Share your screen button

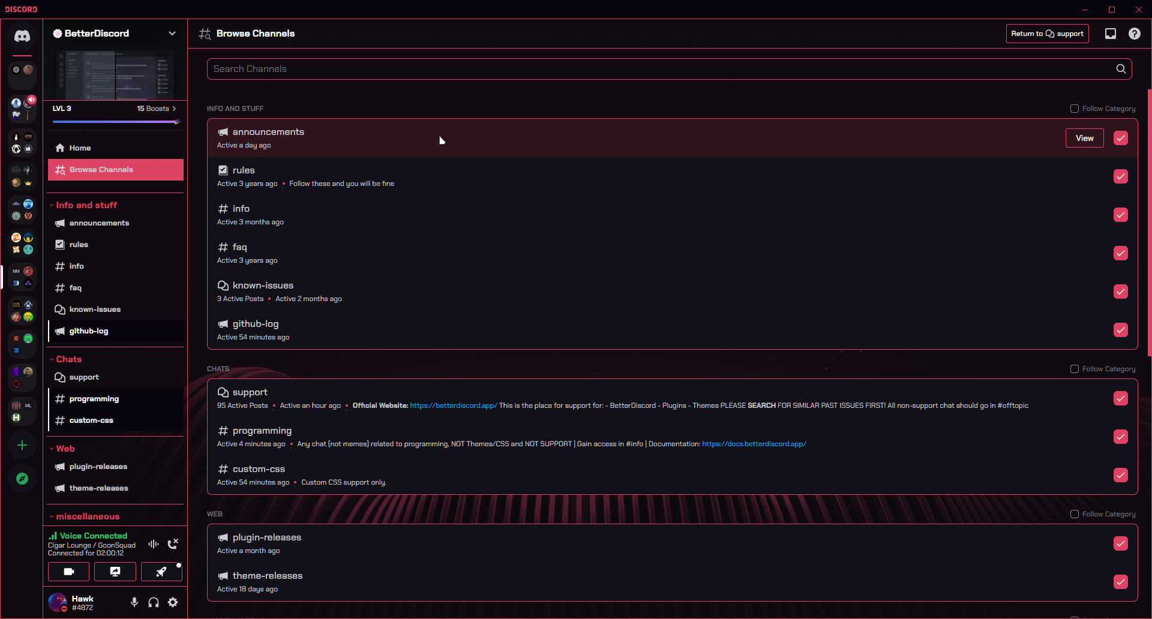pos(115,572)
